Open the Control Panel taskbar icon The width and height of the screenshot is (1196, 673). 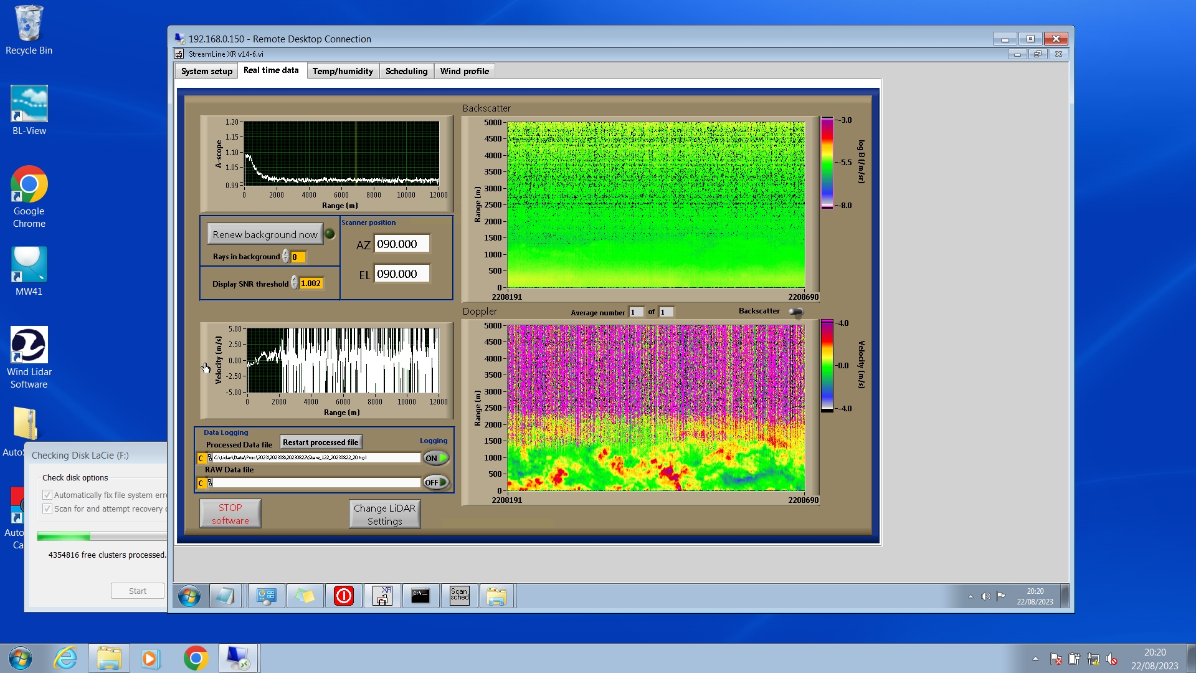(266, 596)
